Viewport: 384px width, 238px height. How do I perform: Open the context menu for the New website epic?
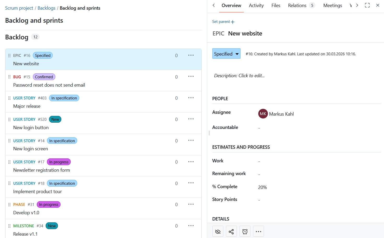point(191,55)
